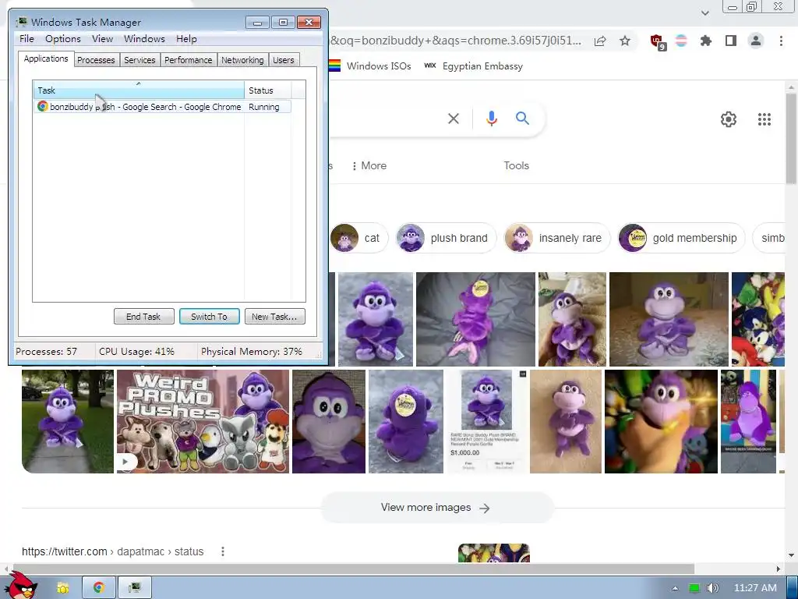
Task: Open the Windows ISOs bookmark
Action: [x=370, y=66]
